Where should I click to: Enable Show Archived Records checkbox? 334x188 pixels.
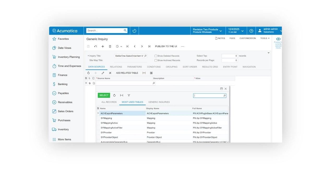(156, 60)
